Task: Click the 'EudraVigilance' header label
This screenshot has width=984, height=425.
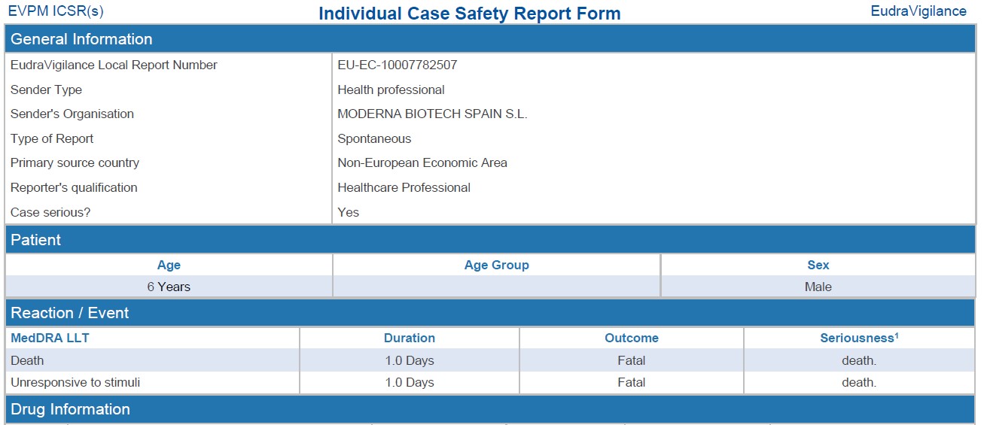Action: tap(919, 11)
